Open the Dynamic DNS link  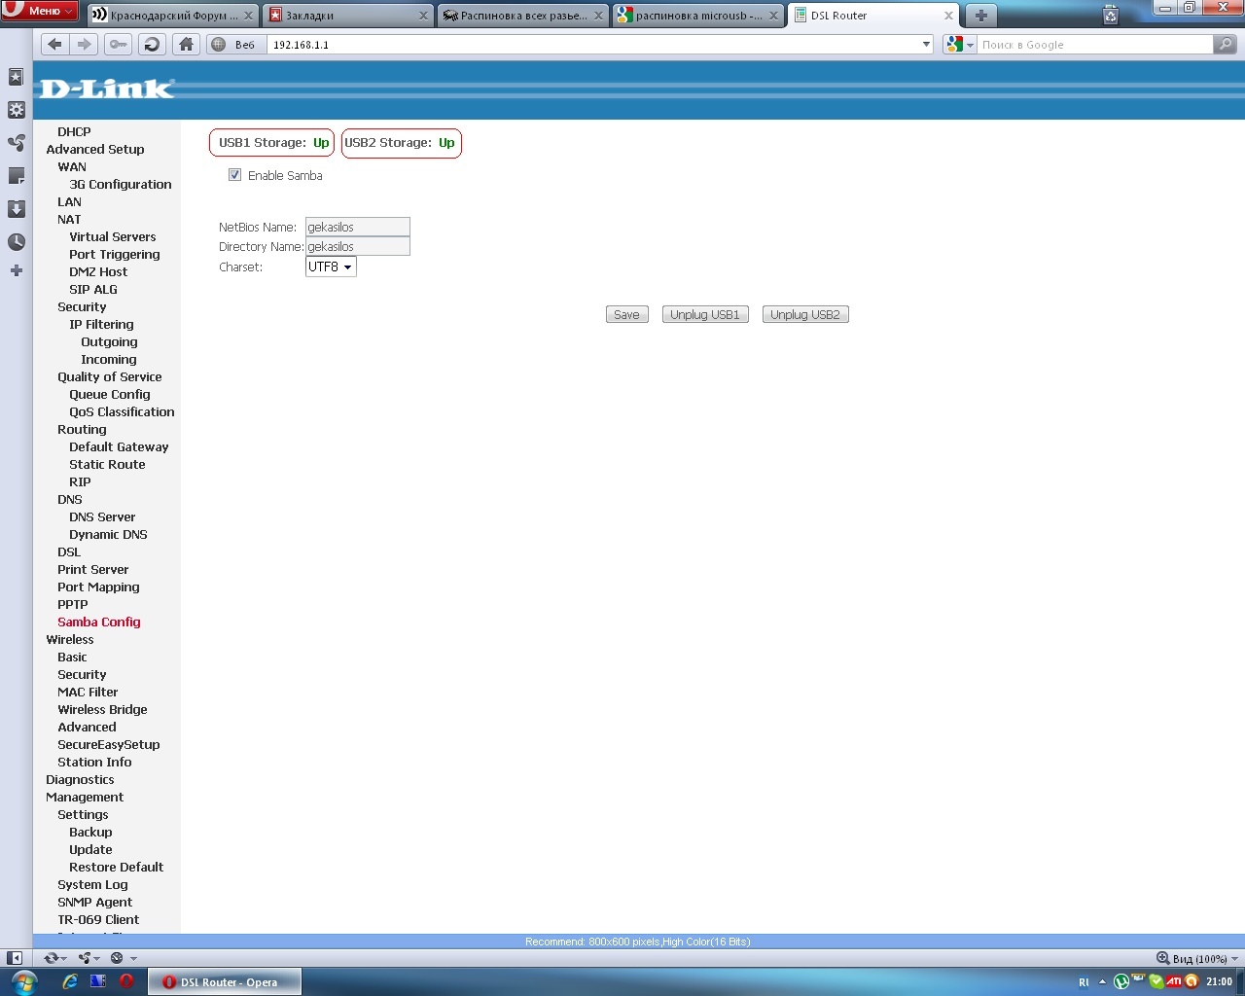(109, 535)
